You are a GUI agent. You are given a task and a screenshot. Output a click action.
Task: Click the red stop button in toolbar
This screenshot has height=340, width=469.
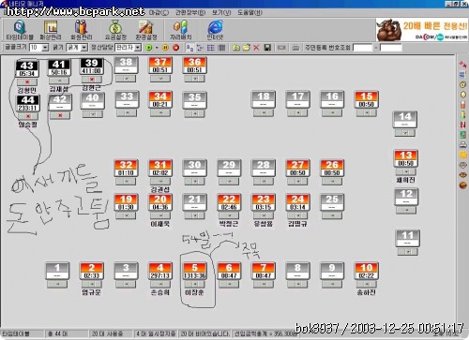coord(176,48)
